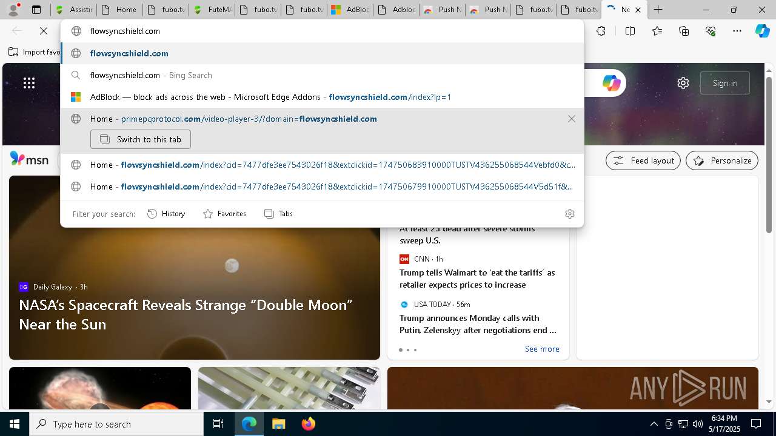Open the Edge profile avatar icon
Screen dimensions: 776x436
[13, 9]
